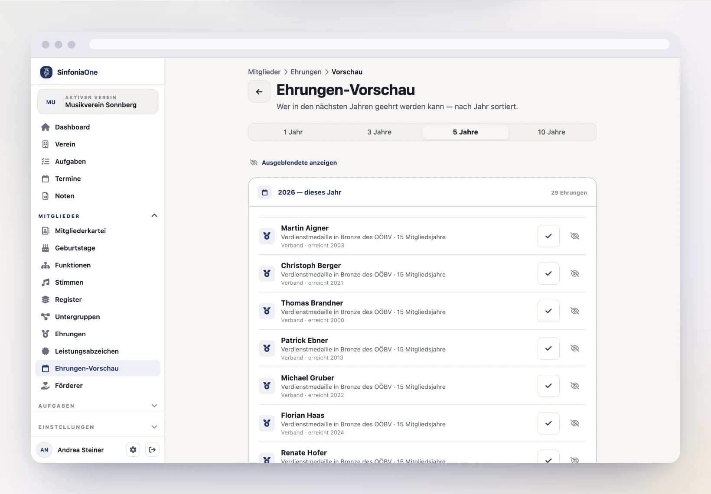Viewport: 711px width, 494px height.
Task: Hide Michael Gruber's honor entry
Action: [x=575, y=386]
